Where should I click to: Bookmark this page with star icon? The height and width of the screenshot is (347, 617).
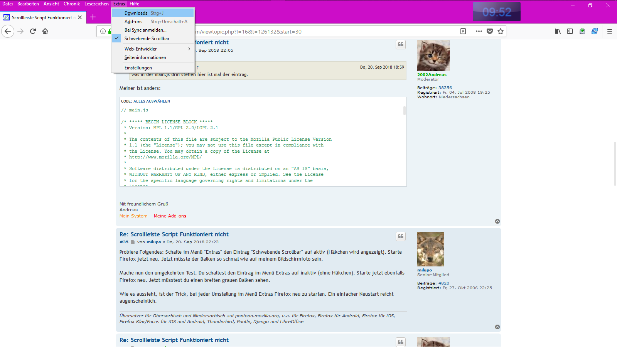click(501, 31)
